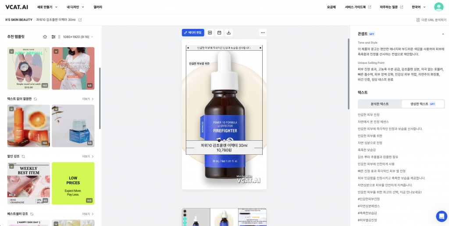This screenshot has width=449, height=226.
Task: Click the left template panel scrollbar
Action: click(100, 98)
